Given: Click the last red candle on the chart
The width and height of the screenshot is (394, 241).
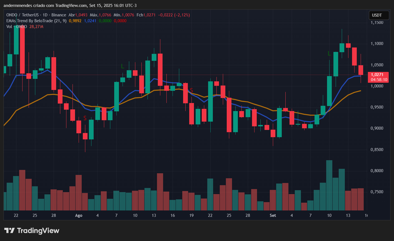Looking at the screenshot, I should [361, 70].
